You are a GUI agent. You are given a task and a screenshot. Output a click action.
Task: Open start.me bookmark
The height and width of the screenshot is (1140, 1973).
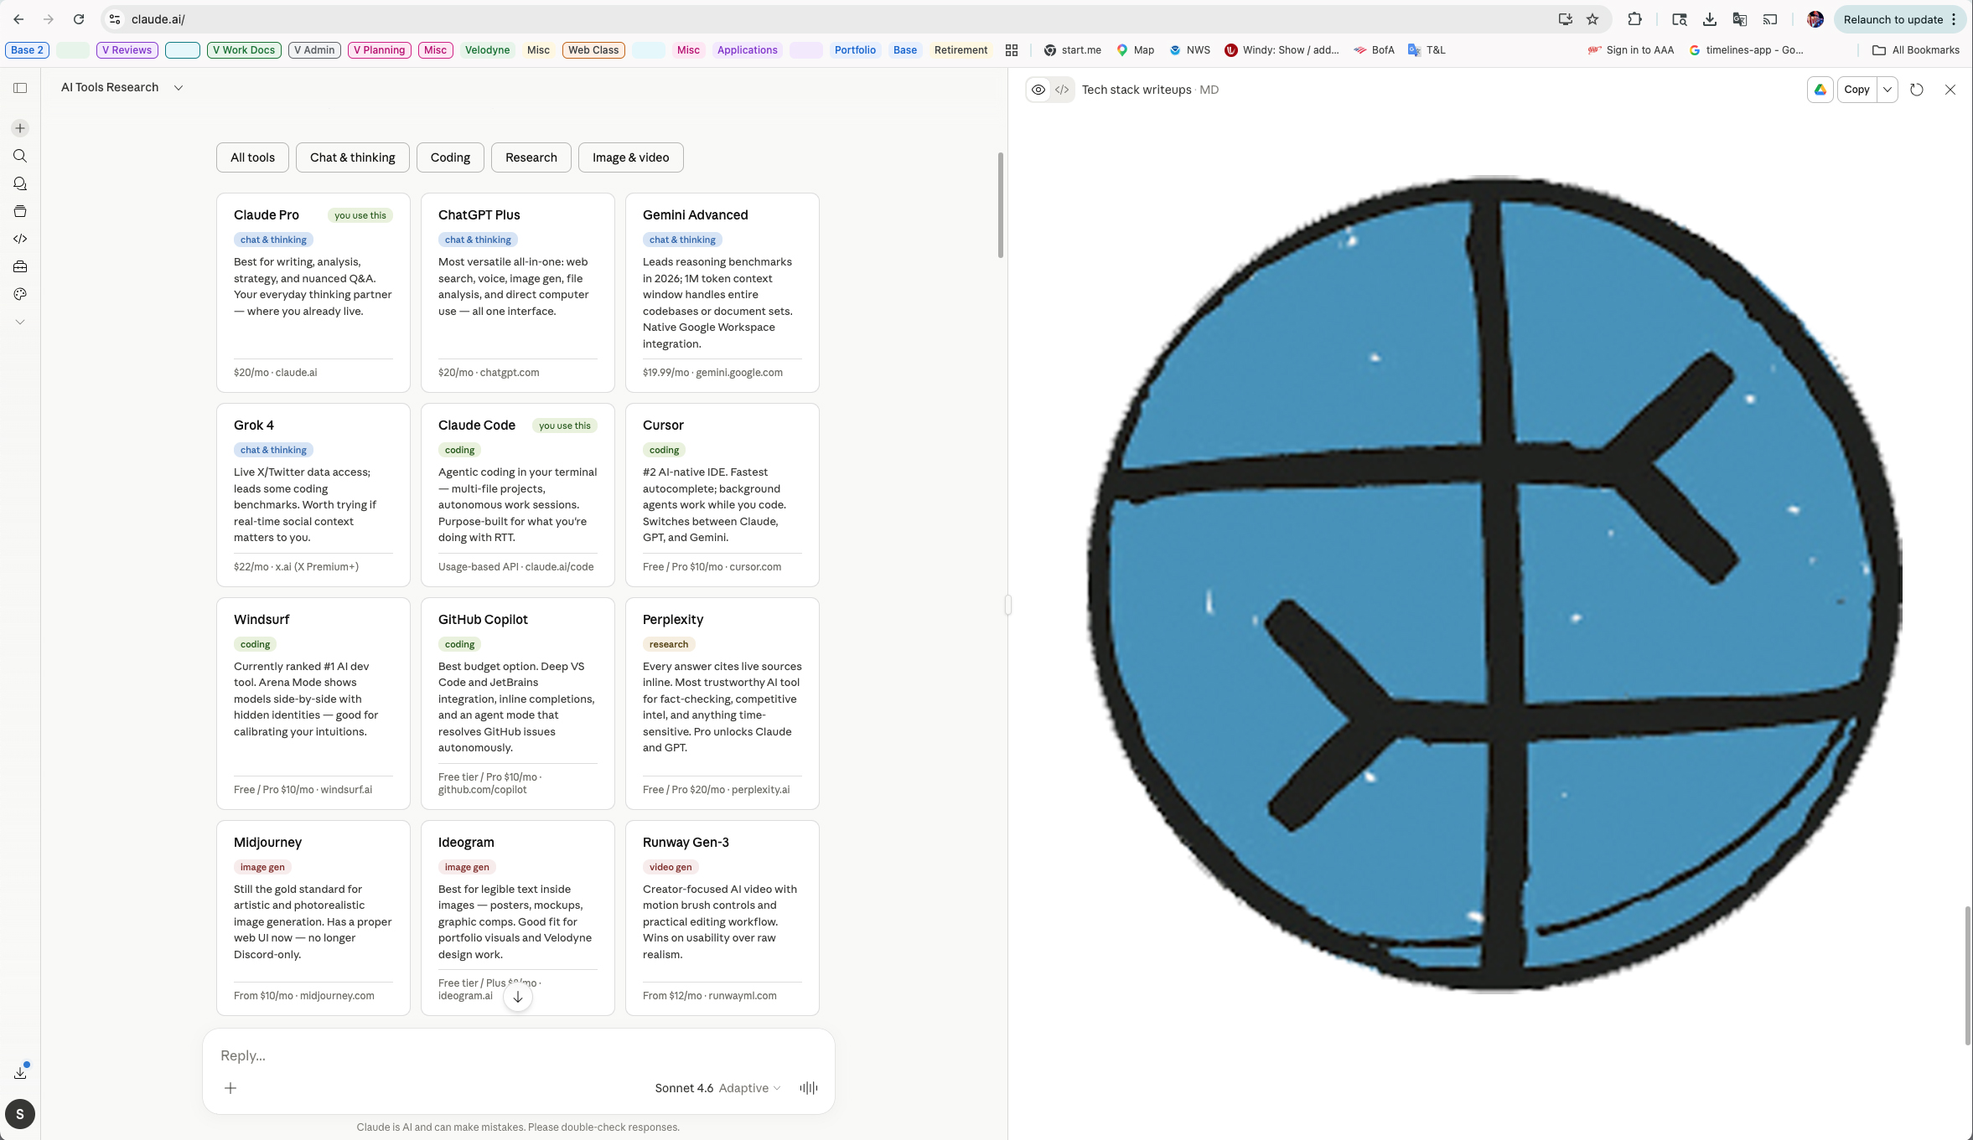1073,50
